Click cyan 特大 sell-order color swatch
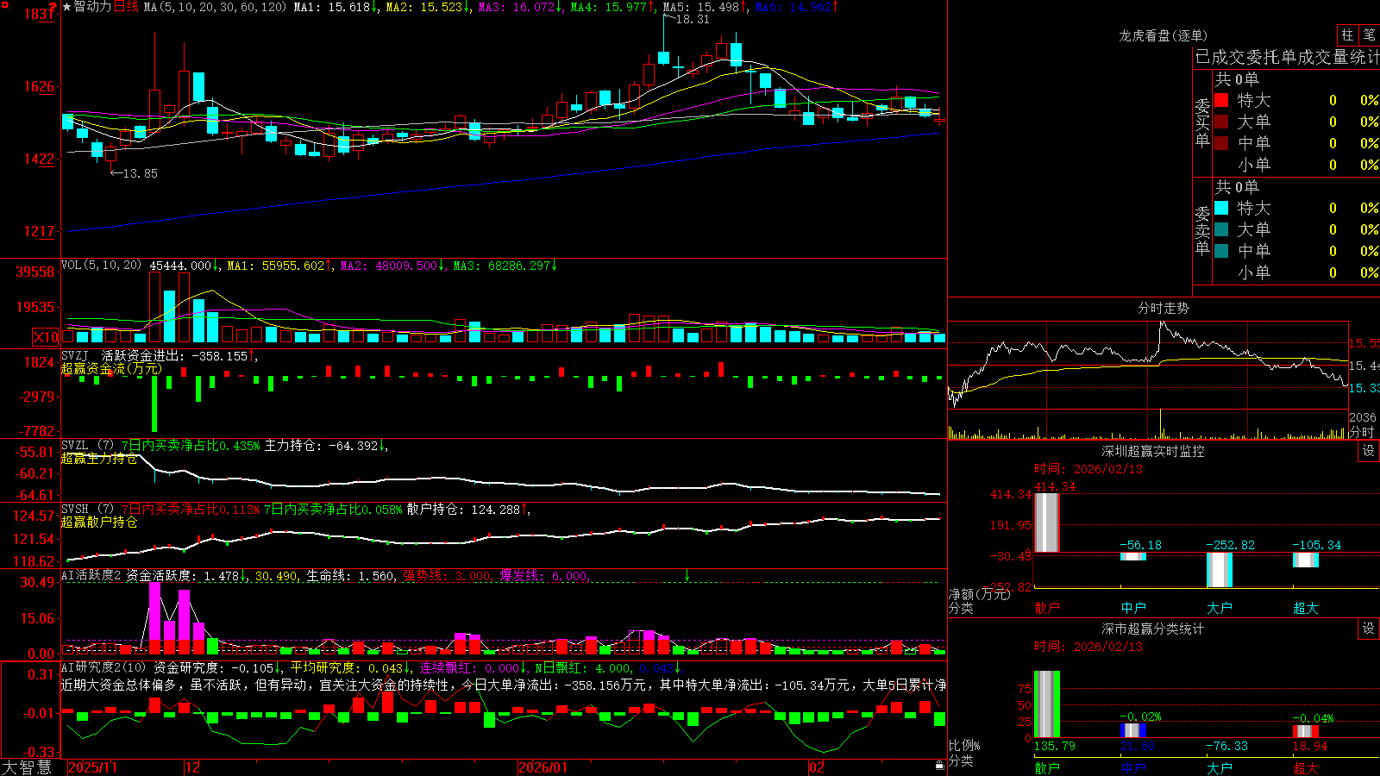This screenshot has height=776, width=1380. 1221,208
